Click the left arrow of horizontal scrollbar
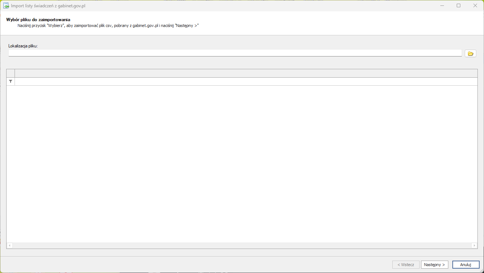 pos(10,246)
